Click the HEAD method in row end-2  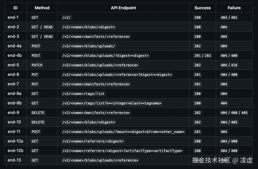48,27
